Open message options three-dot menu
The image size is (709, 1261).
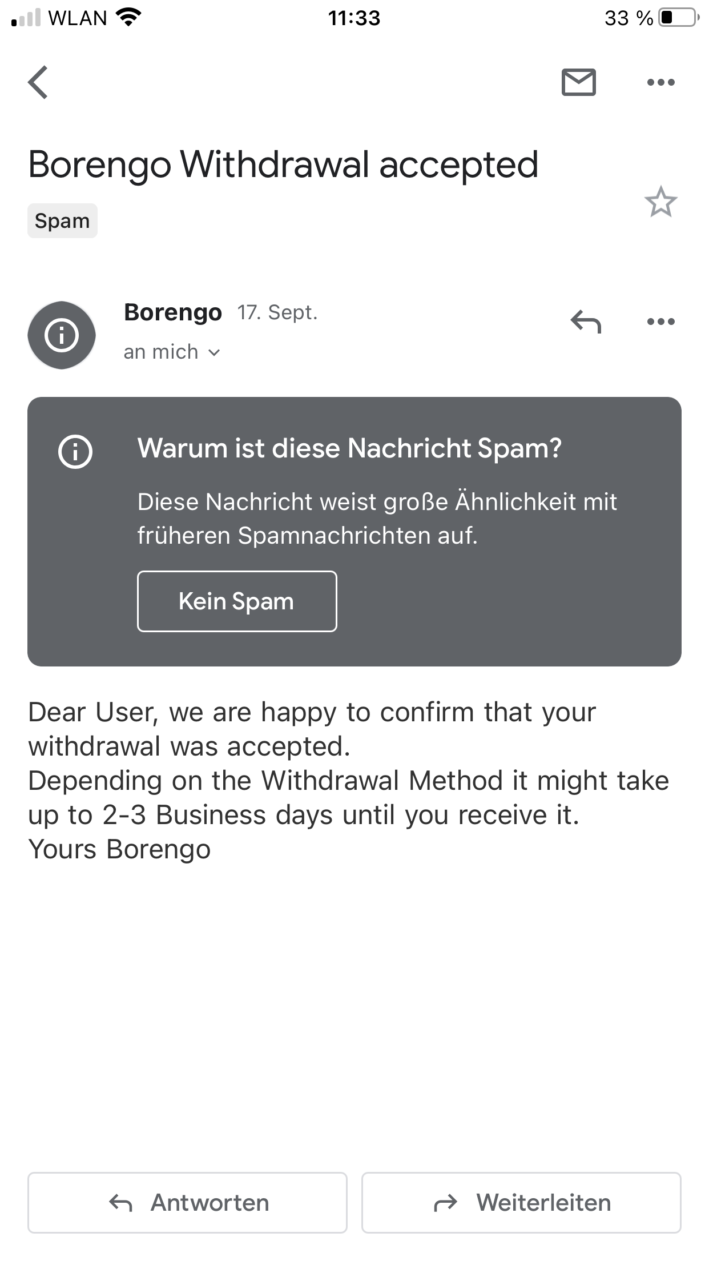[x=660, y=322]
